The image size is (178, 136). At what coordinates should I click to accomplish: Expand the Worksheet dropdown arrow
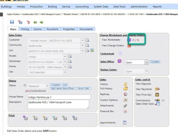65,62
